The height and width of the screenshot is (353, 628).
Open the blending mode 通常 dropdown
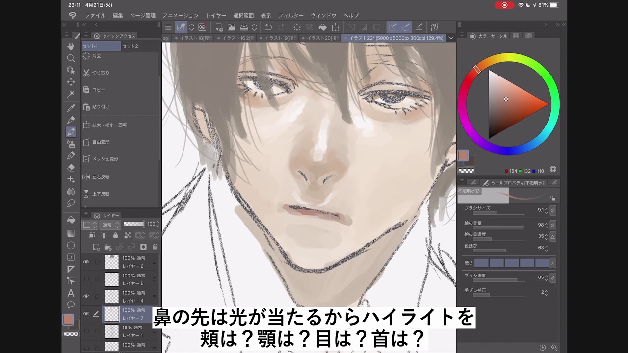110,225
